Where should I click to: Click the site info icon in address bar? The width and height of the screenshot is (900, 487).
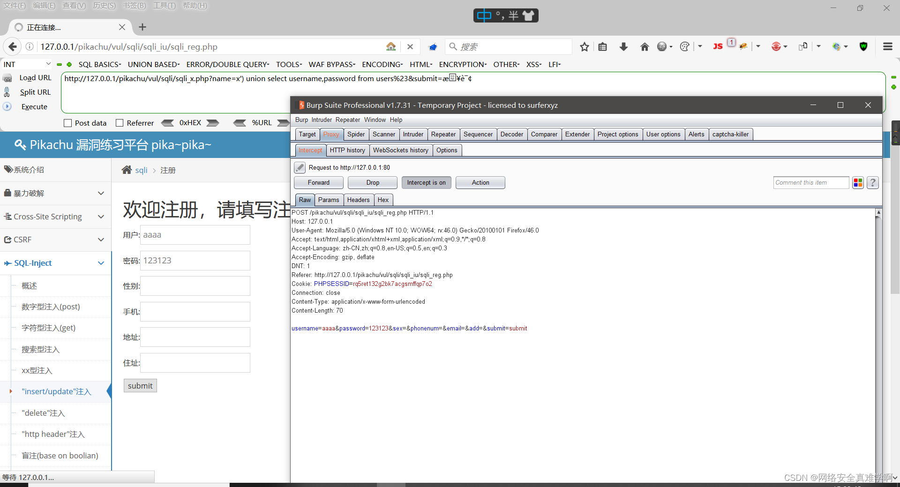click(x=30, y=46)
